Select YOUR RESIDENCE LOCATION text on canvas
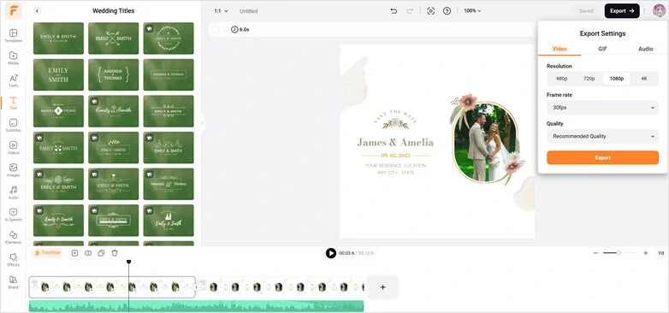 coord(395,165)
